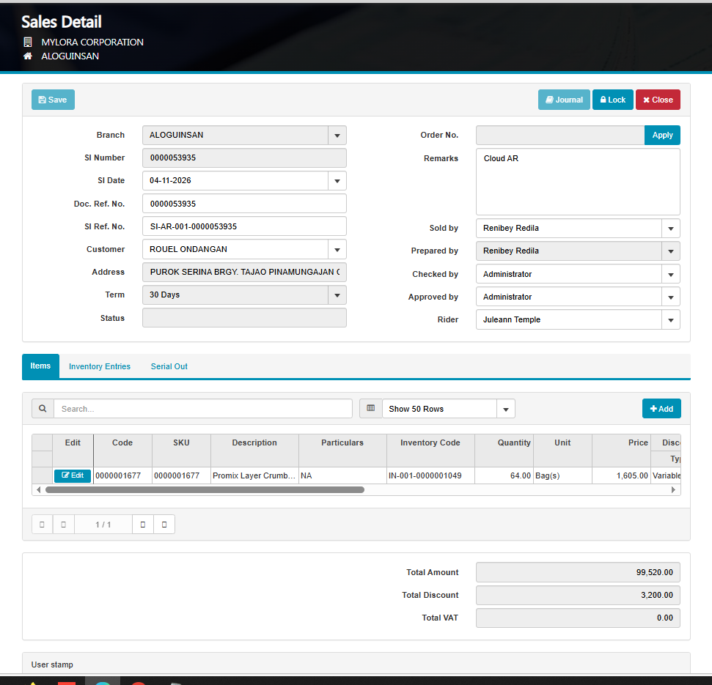Click the Save button with disk icon

click(x=53, y=100)
